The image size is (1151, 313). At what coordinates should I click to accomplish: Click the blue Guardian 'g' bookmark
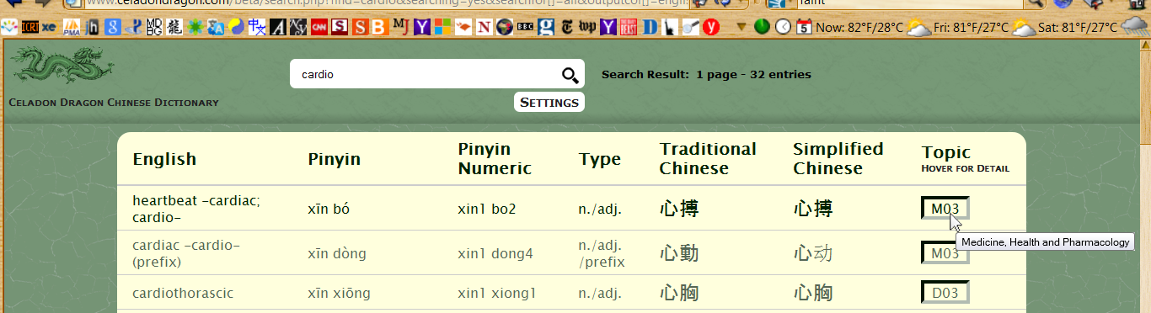(x=546, y=27)
